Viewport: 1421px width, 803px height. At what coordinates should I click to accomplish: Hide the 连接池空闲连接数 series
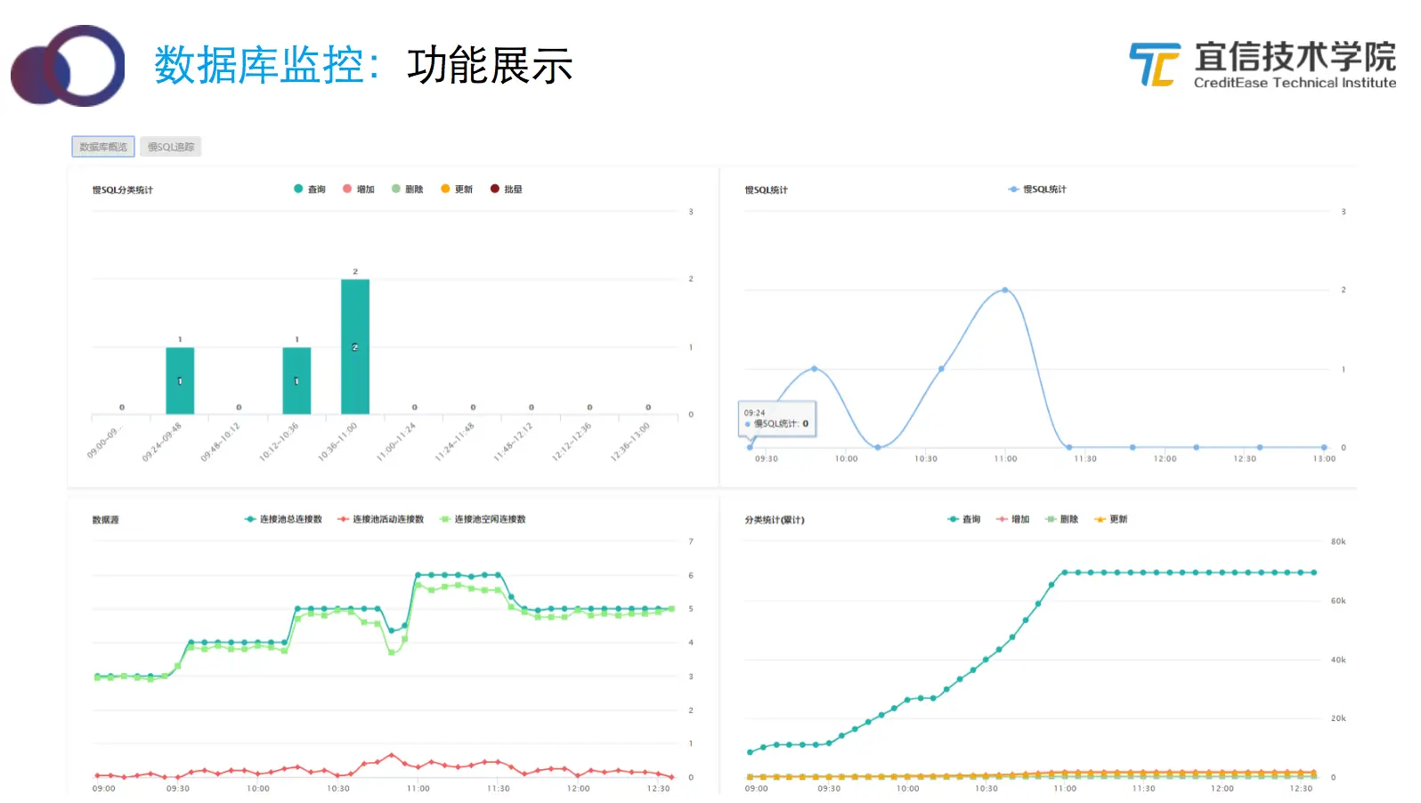click(483, 519)
